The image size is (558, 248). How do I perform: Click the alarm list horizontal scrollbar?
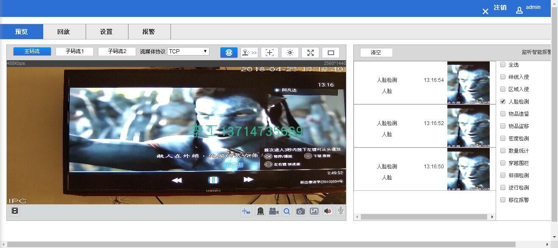(x=424, y=217)
